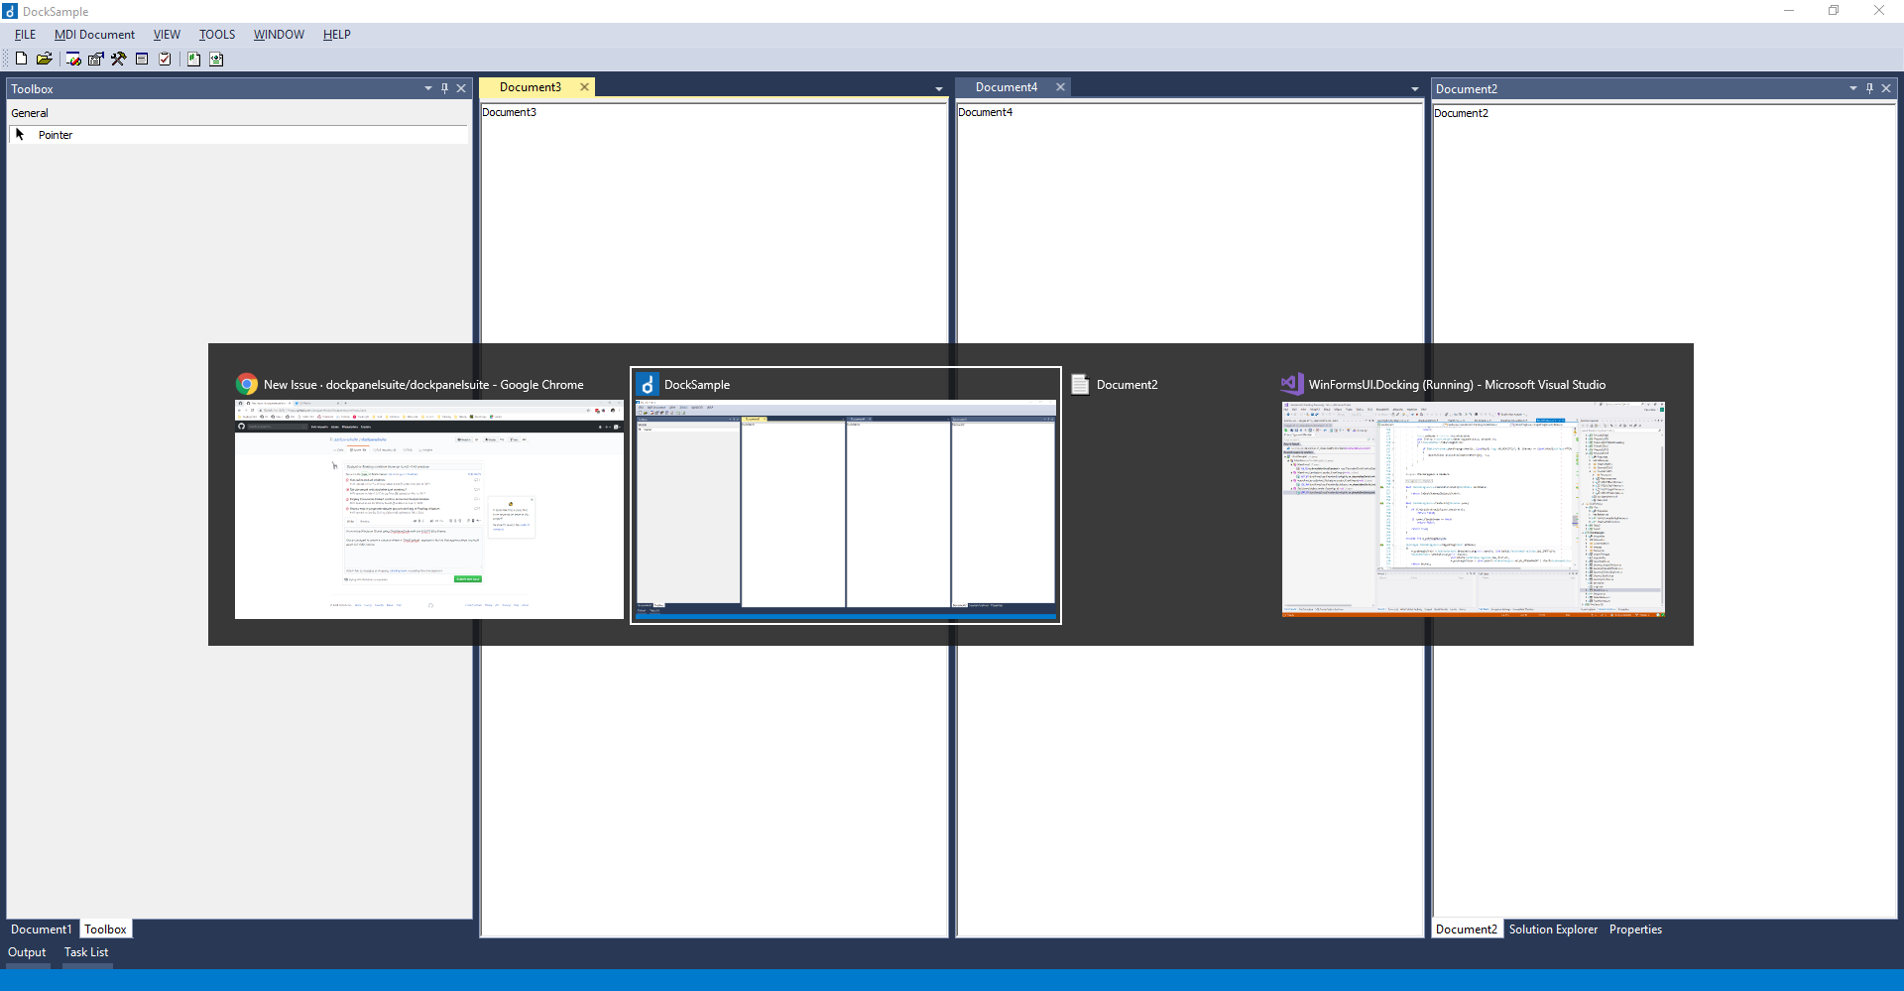Show the Output window via its toolbar icon

click(x=142, y=59)
